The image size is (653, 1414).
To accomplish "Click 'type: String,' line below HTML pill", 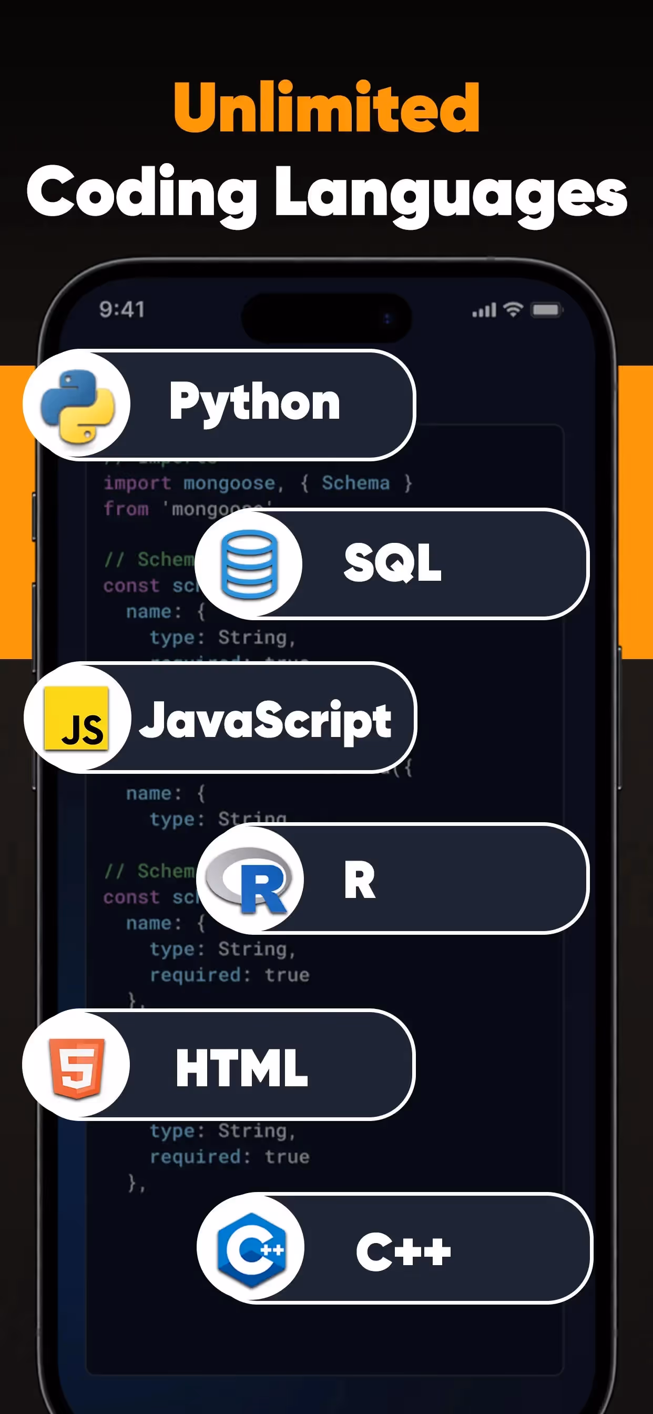I will 223,1130.
